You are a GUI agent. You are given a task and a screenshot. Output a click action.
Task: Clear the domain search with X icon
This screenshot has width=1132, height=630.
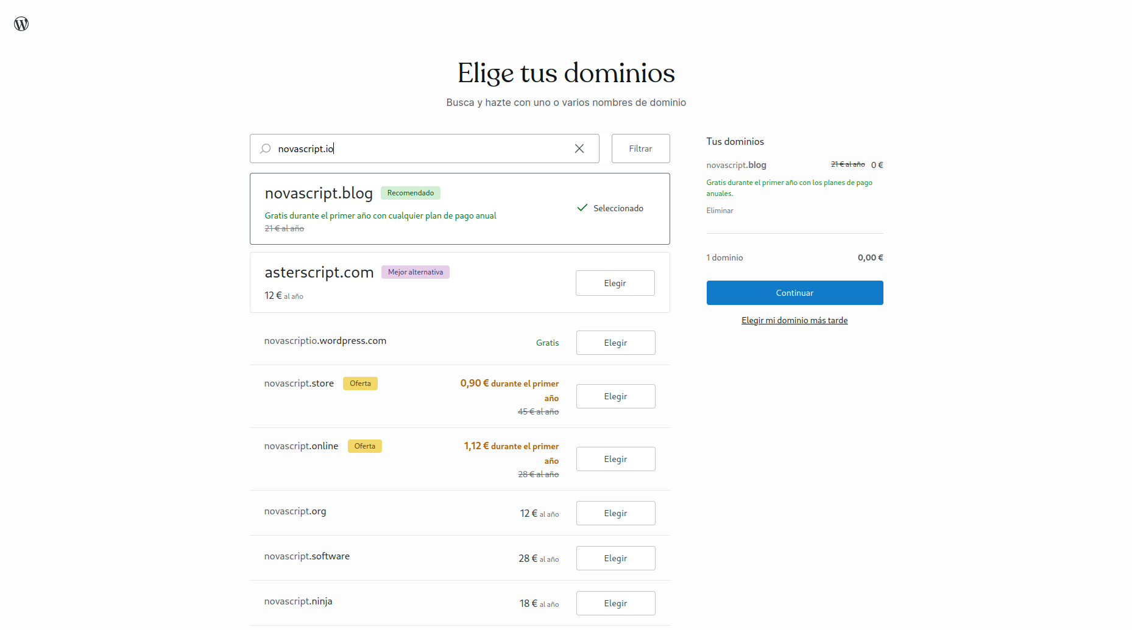tap(579, 149)
